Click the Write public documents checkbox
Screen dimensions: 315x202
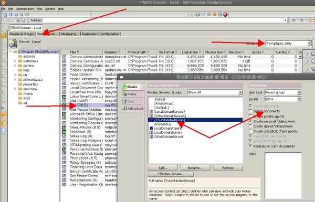(250, 141)
